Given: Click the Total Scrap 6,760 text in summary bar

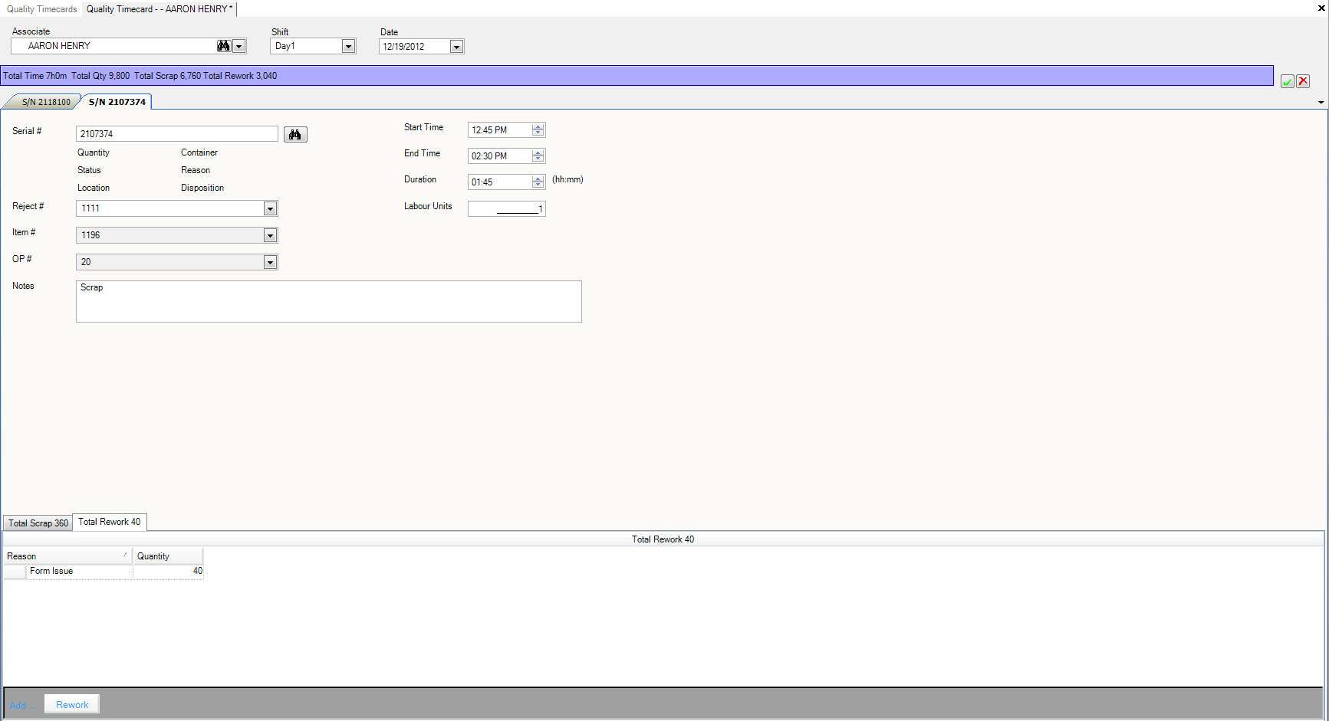Looking at the screenshot, I should 167,76.
